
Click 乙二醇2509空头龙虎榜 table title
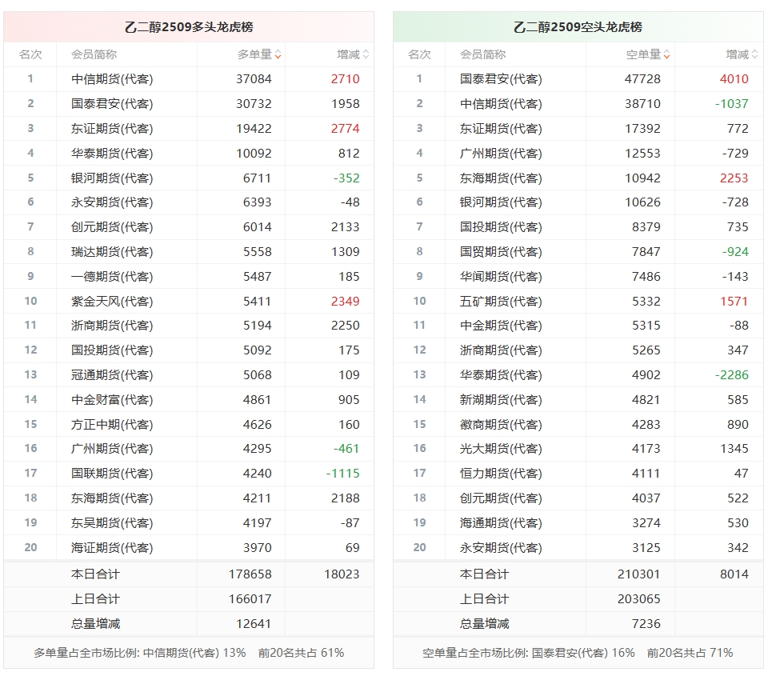578,27
